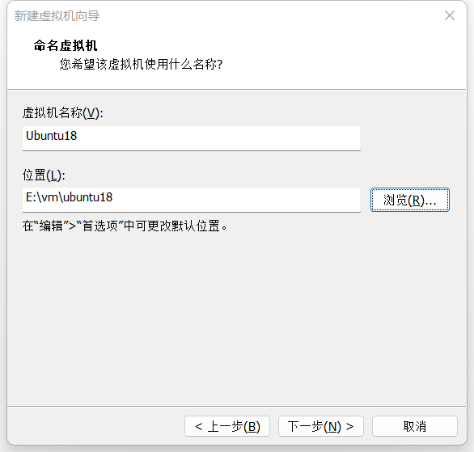Click the default location hint text

125,226
